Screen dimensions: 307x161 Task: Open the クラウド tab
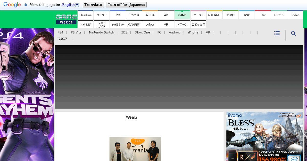(x=102, y=15)
